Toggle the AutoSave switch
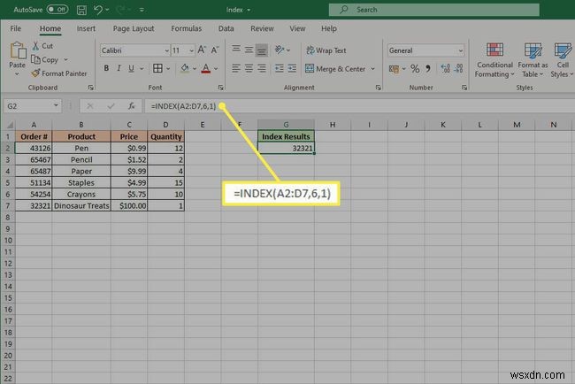 coord(57,10)
